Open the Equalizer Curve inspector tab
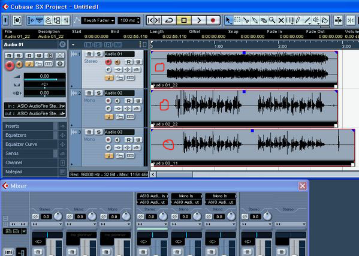359x256 pixels. 30,144
